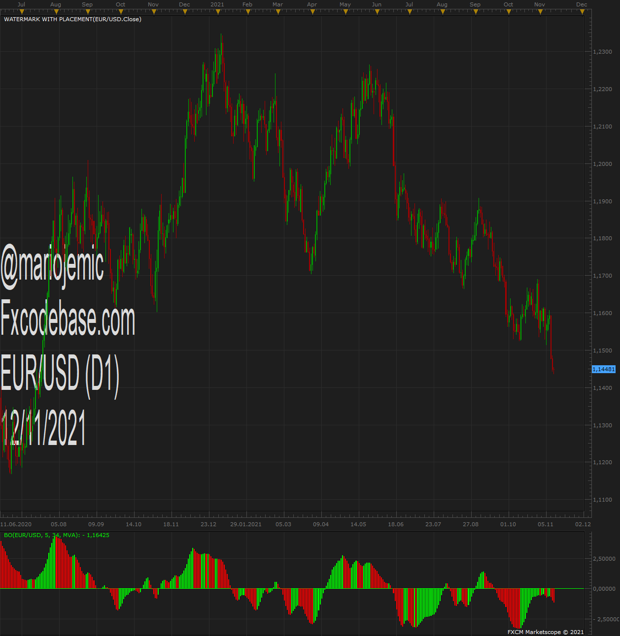The height and width of the screenshot is (636, 620).
Task: Select the Mar month marker on top timeline
Action: (x=278, y=4)
